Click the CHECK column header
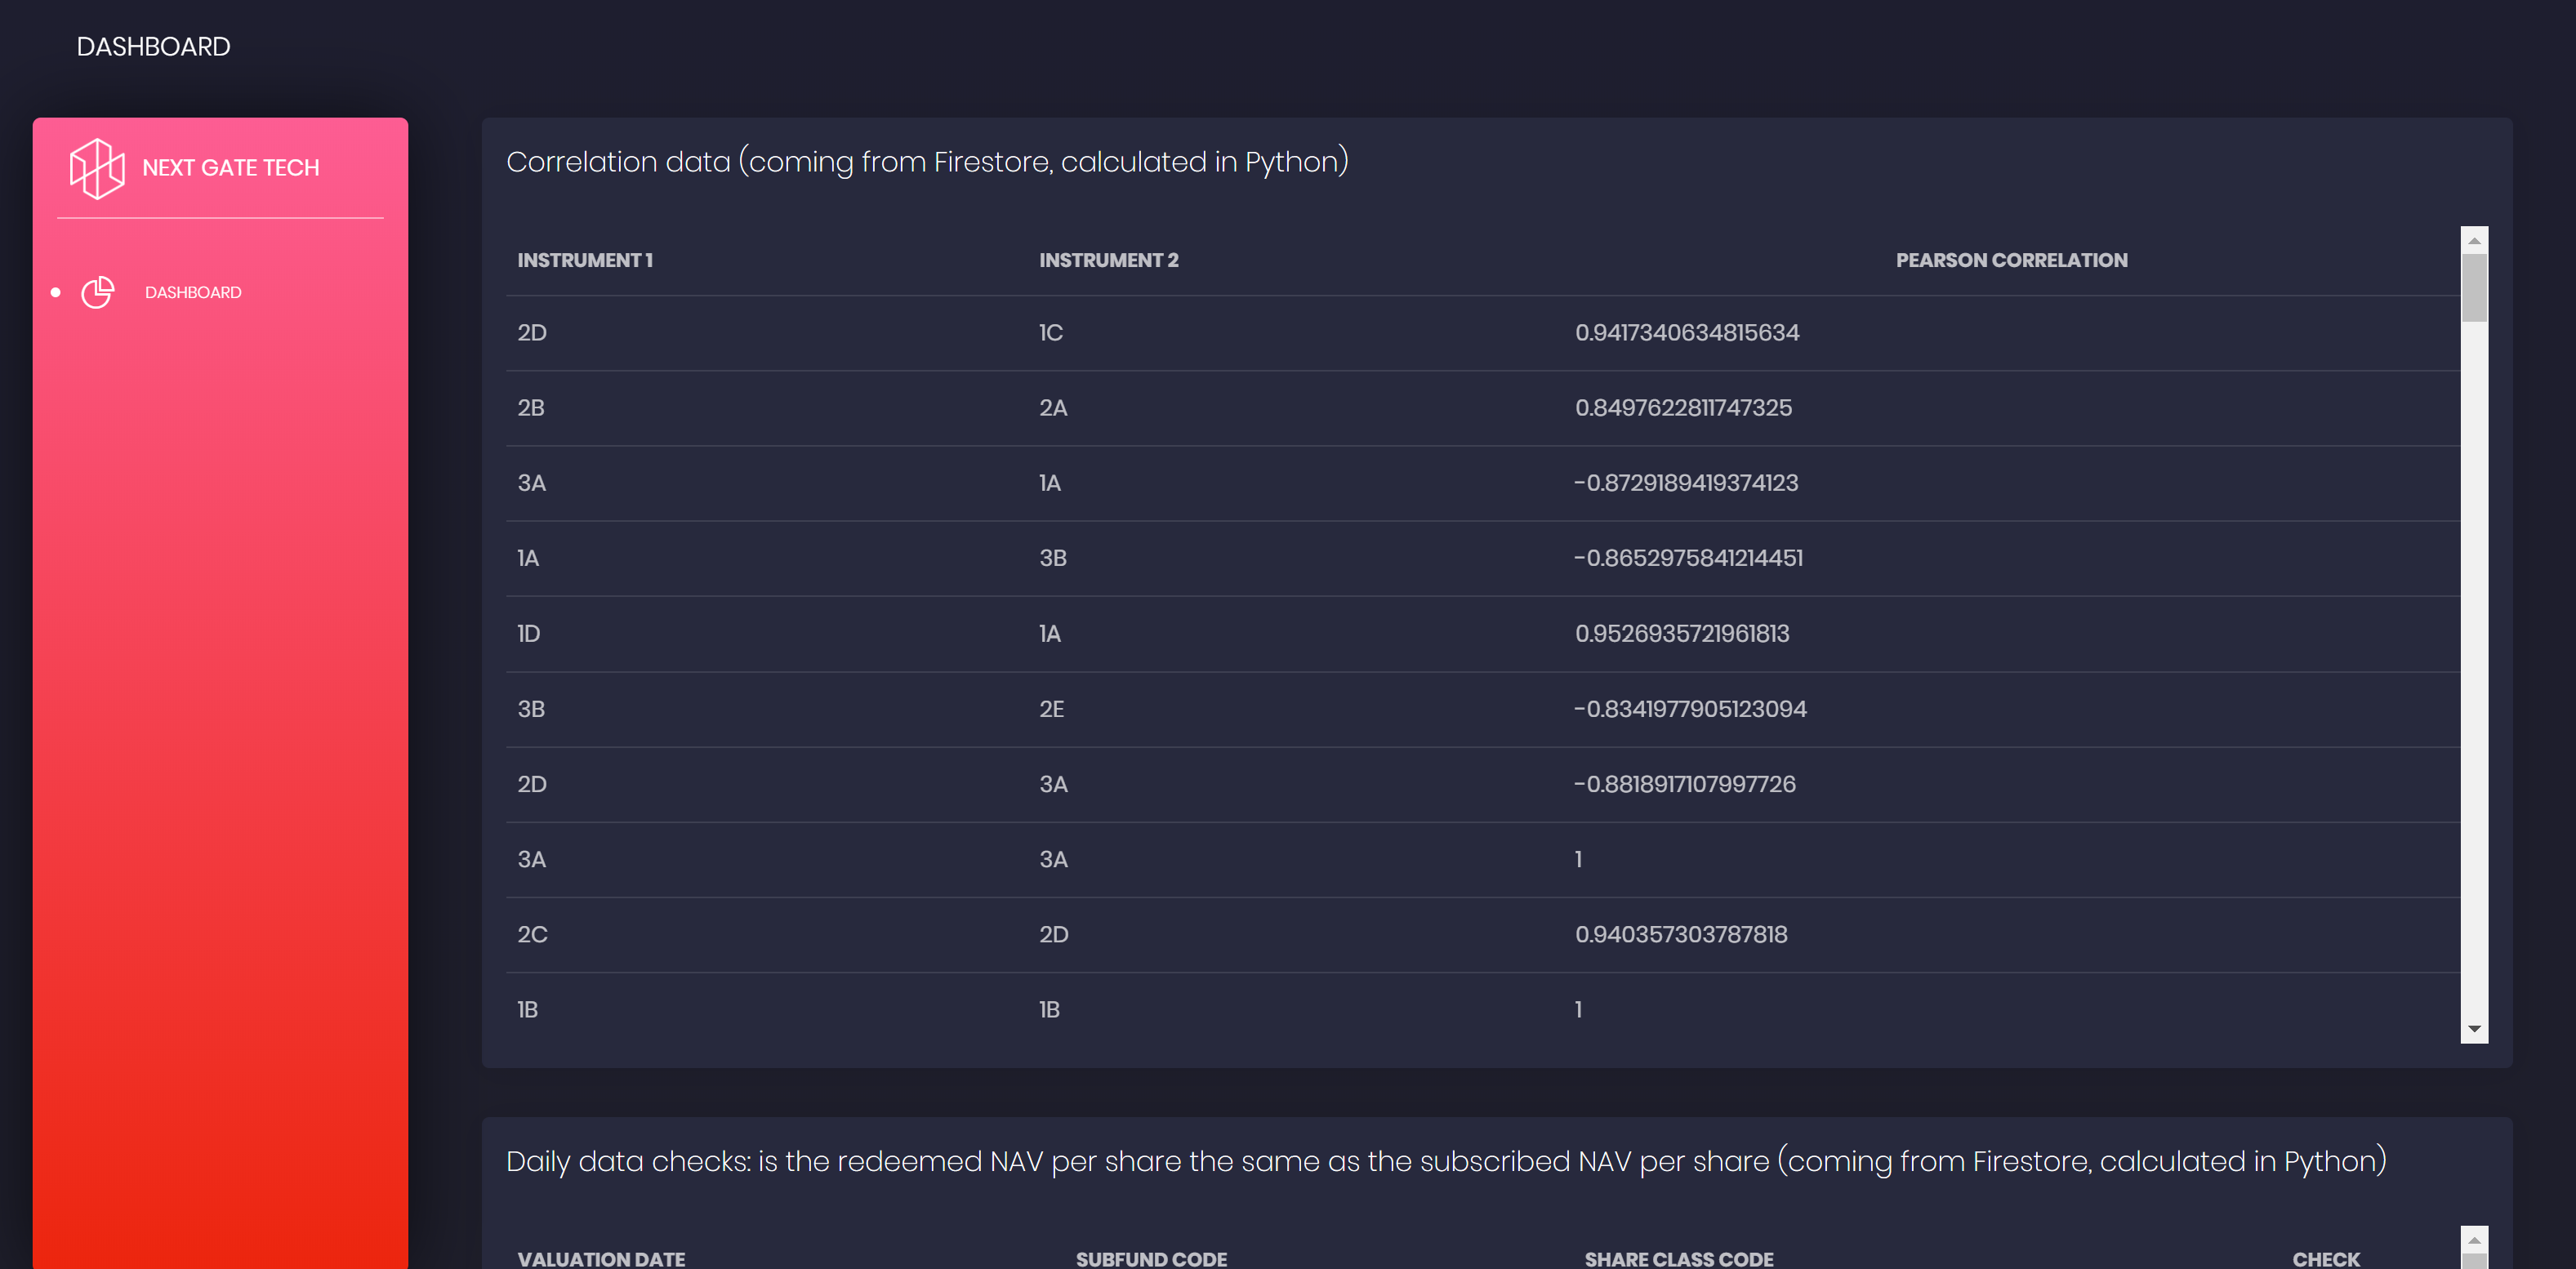The height and width of the screenshot is (1269, 2576). (x=2325, y=1258)
